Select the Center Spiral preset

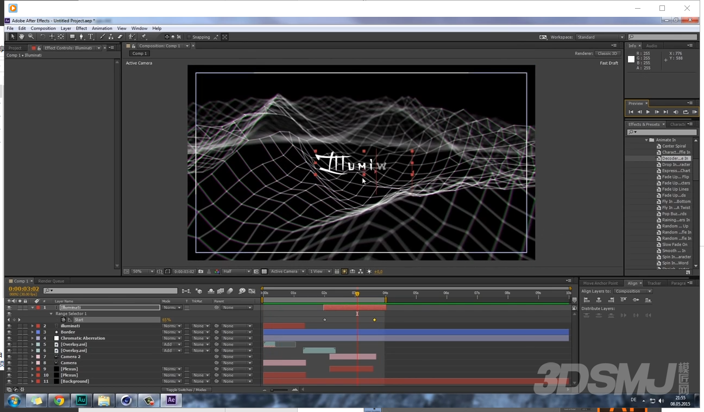(674, 146)
